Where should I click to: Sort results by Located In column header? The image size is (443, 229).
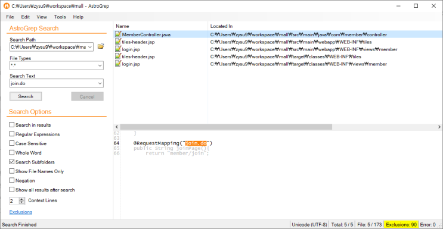(325, 26)
